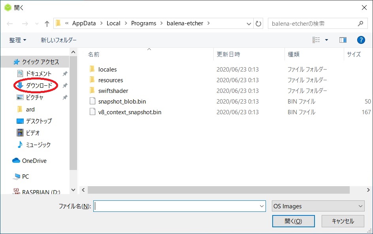
Task: Open the OS Images file type dropdown
Action: click(318, 206)
